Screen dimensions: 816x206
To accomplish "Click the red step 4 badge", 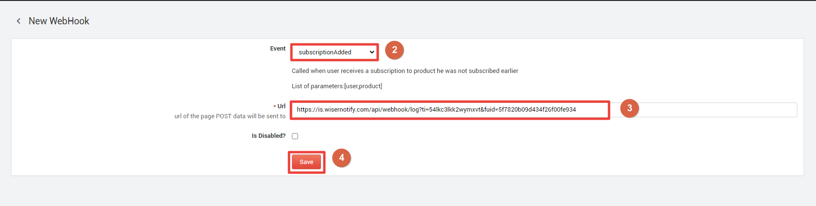I will point(341,158).
